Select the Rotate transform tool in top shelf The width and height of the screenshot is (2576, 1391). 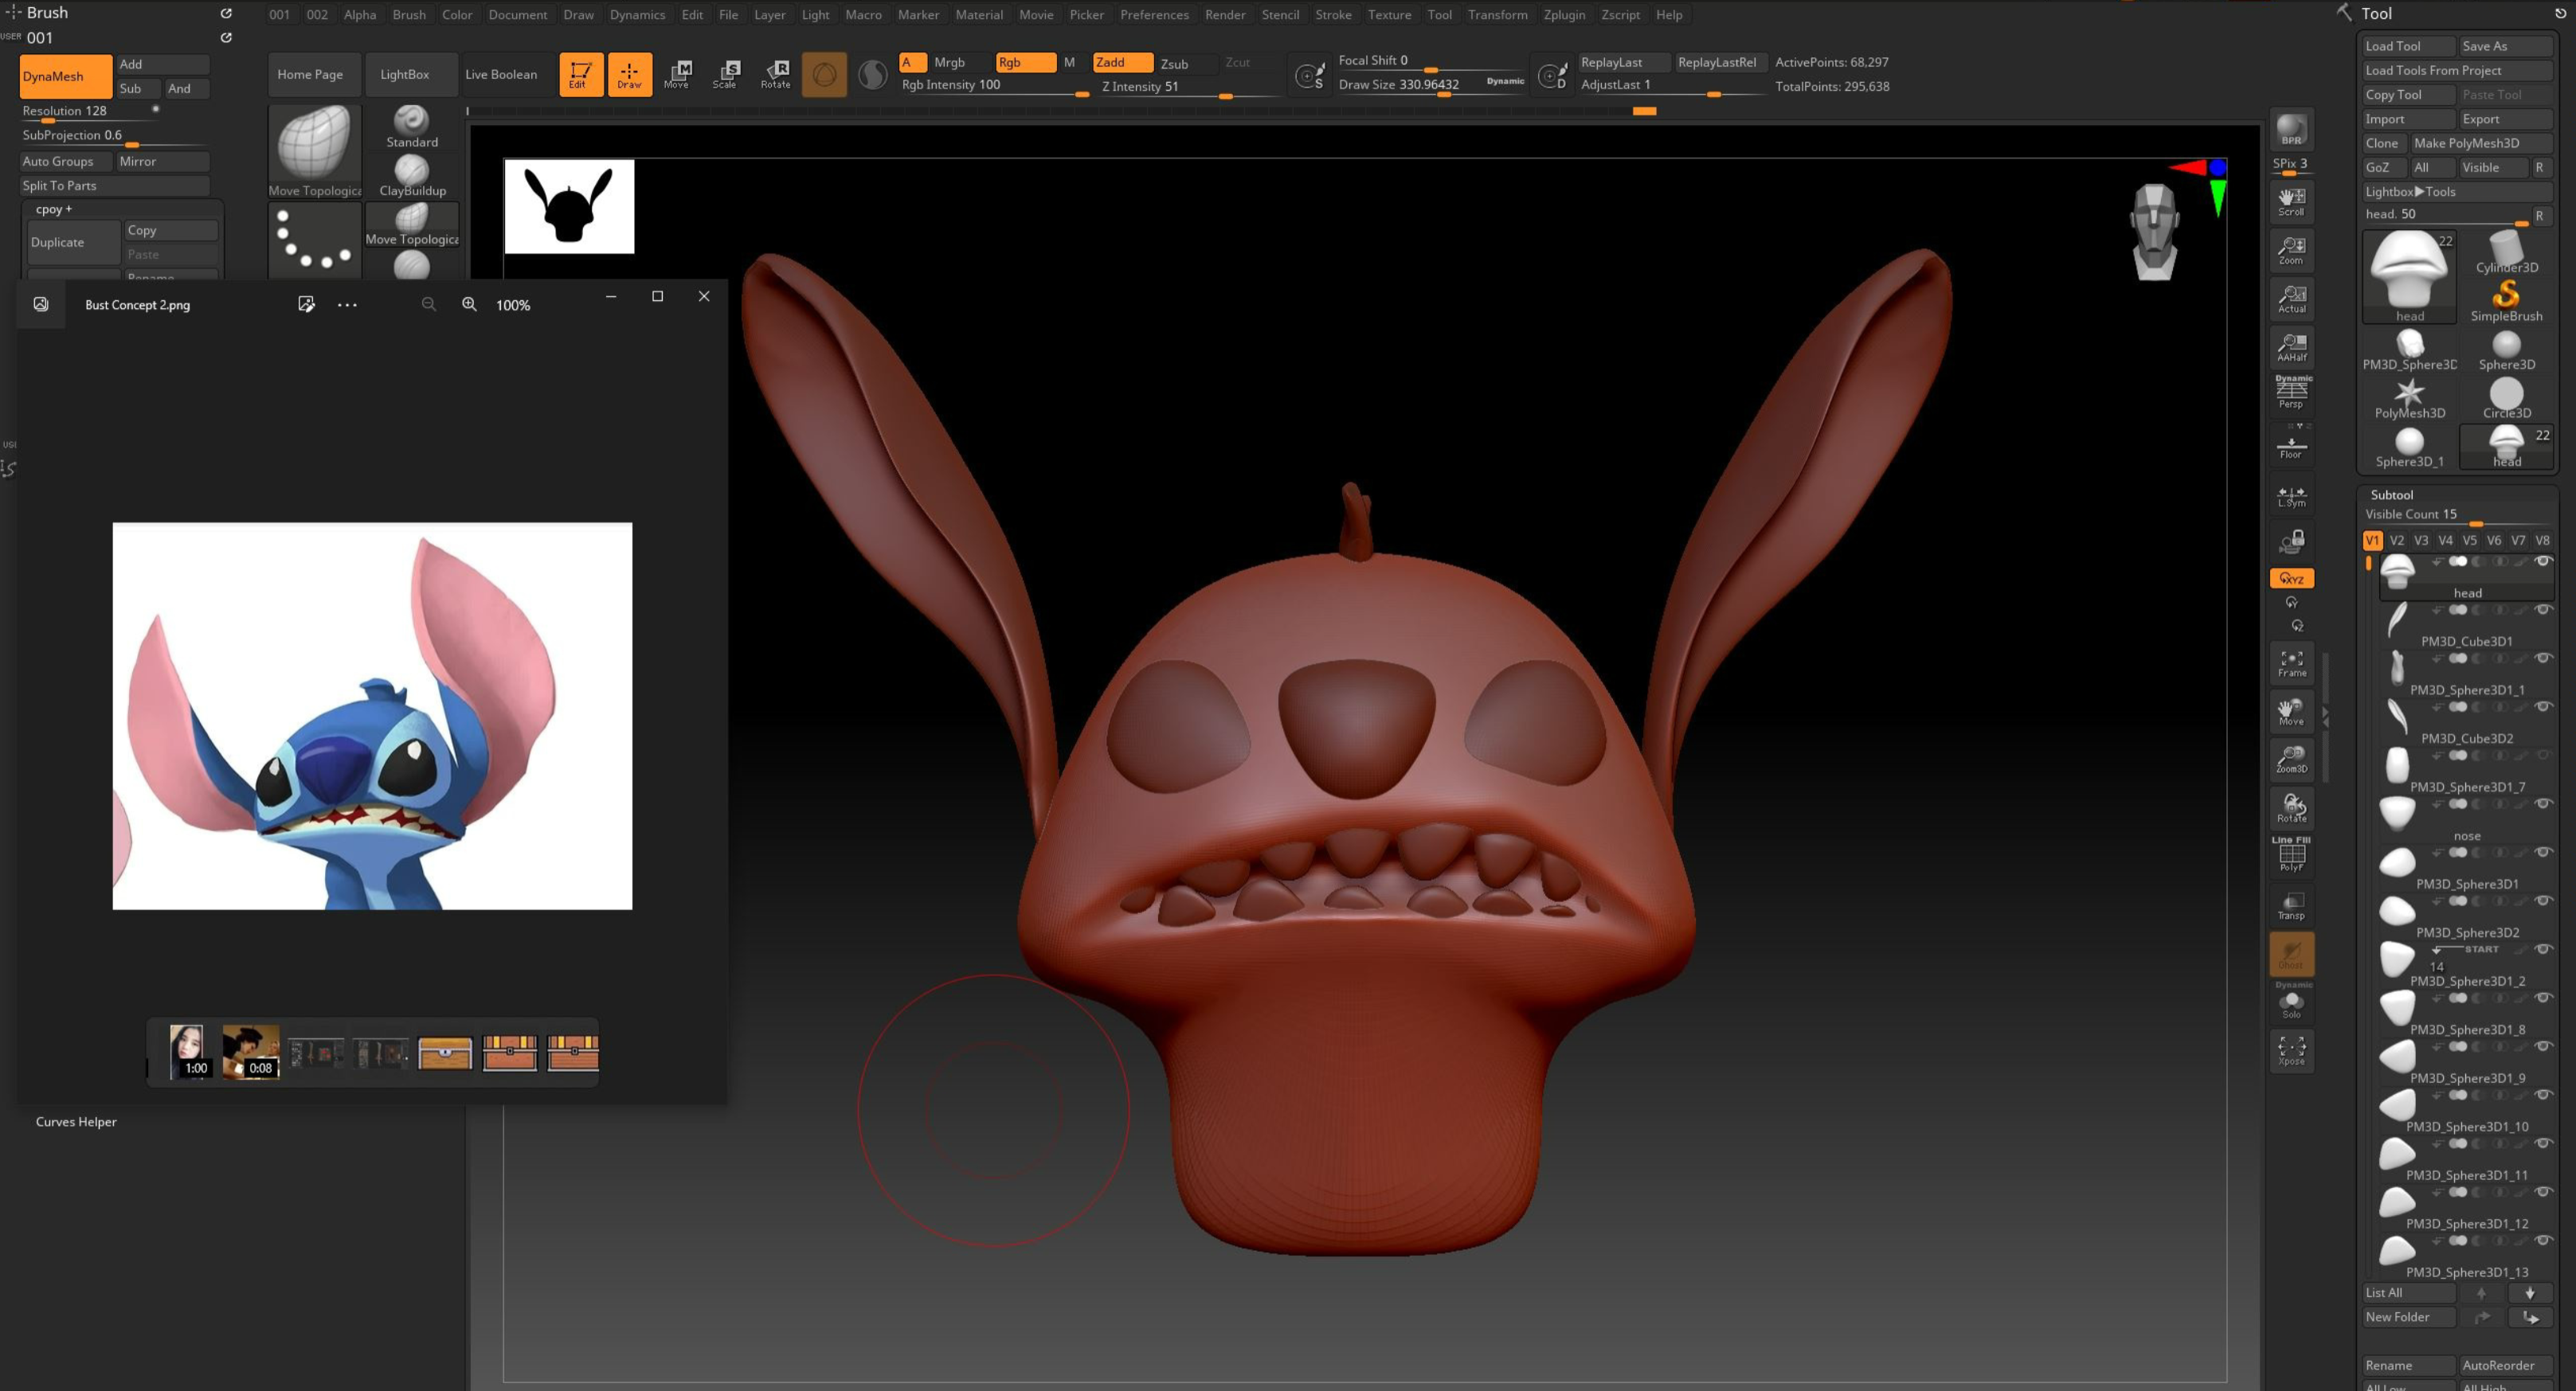775,74
